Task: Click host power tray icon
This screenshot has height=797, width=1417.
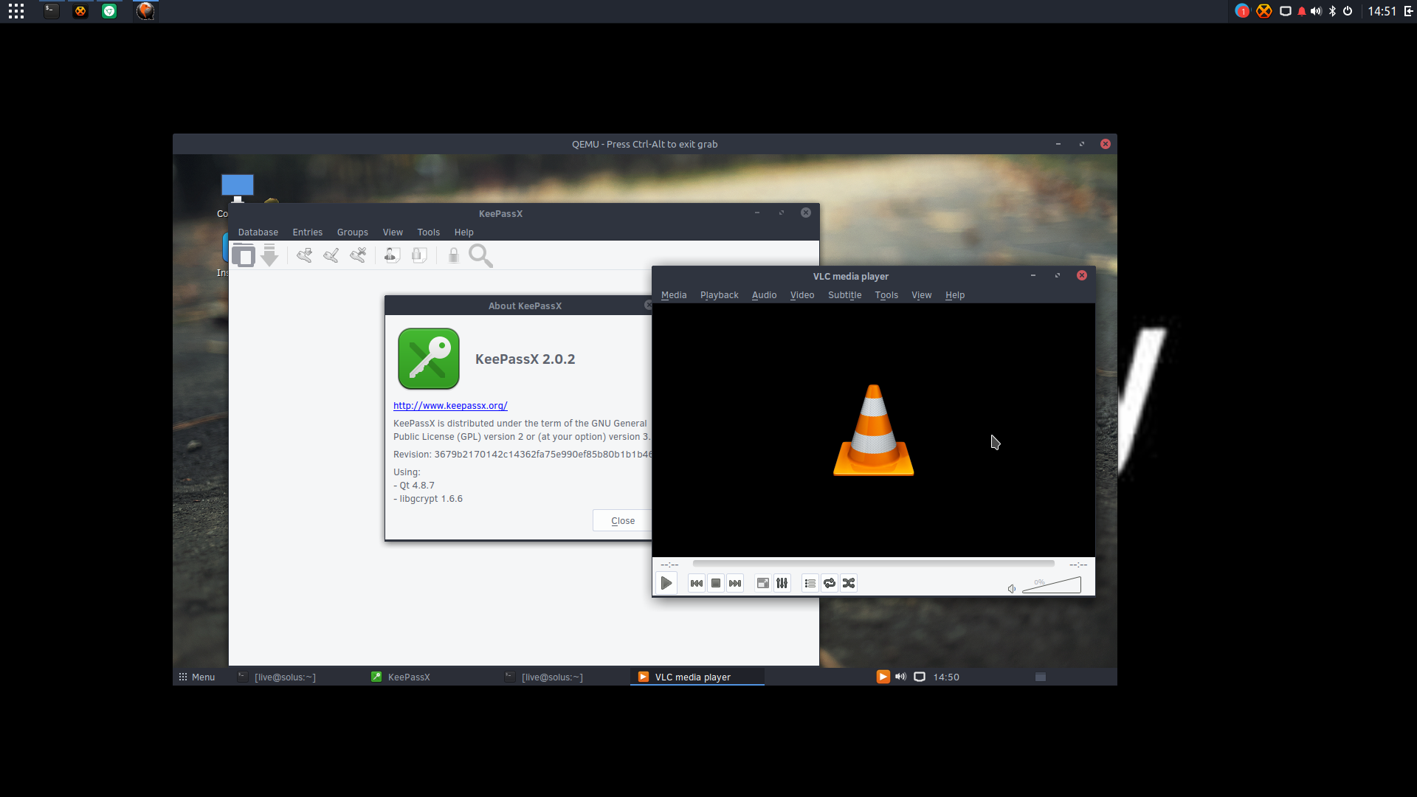Action: click(x=1348, y=11)
